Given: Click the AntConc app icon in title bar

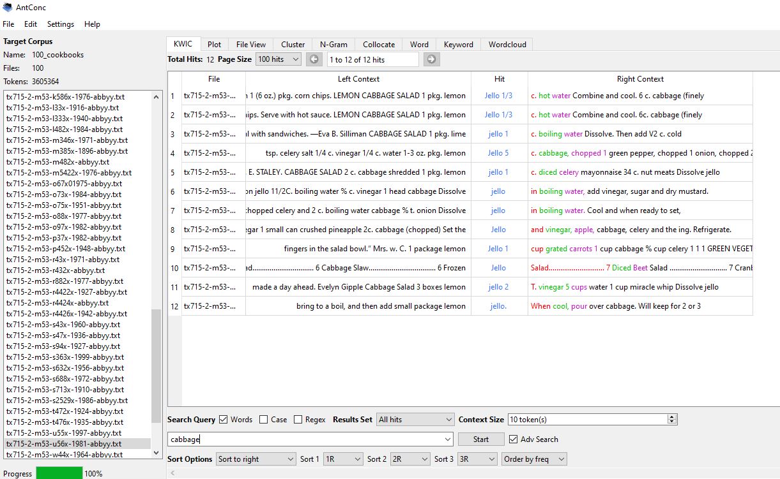Looking at the screenshot, I should click(x=8, y=7).
